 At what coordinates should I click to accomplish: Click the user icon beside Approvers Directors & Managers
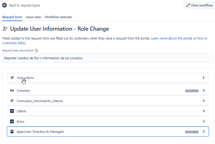tap(12, 132)
